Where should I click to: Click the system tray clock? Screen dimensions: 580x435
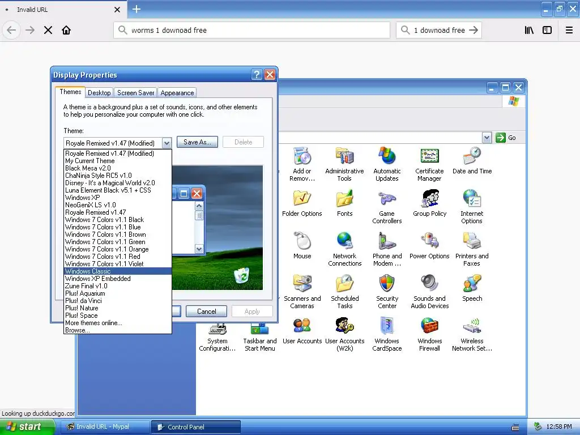[x=559, y=427]
